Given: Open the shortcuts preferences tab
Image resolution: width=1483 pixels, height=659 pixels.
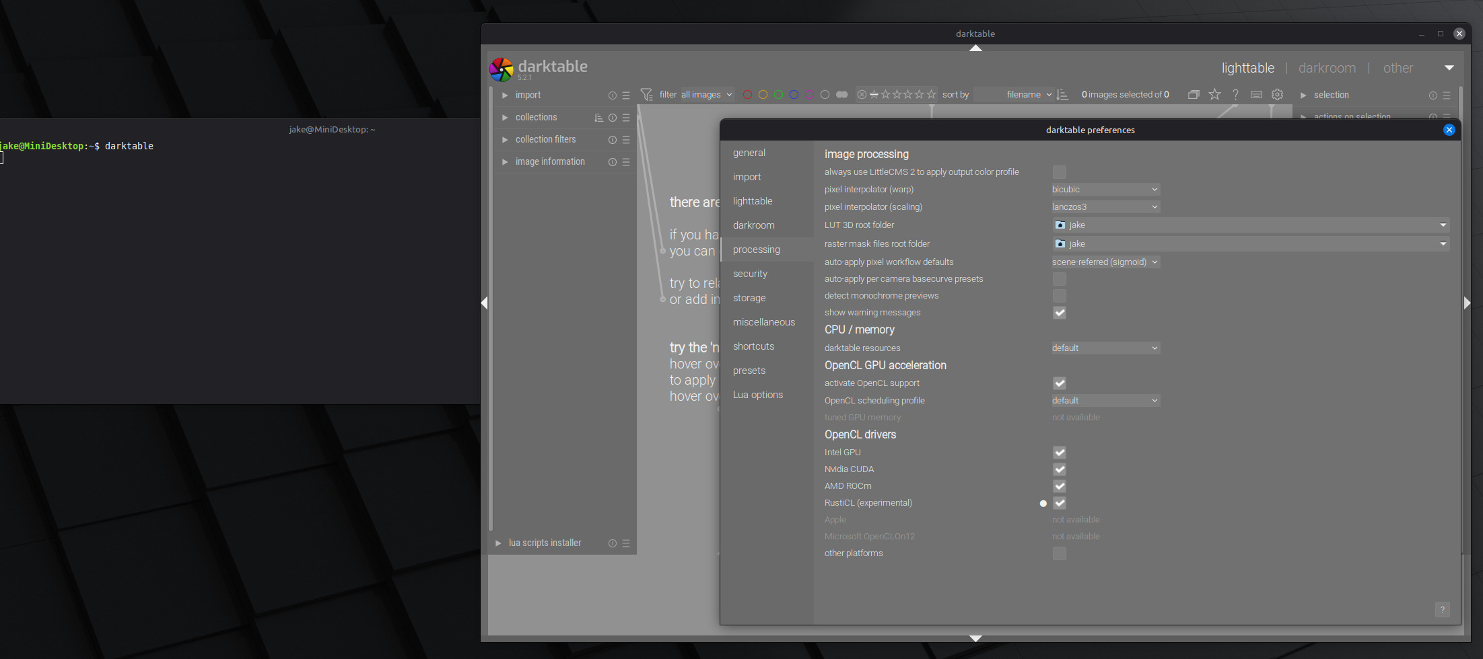Looking at the screenshot, I should [x=753, y=346].
